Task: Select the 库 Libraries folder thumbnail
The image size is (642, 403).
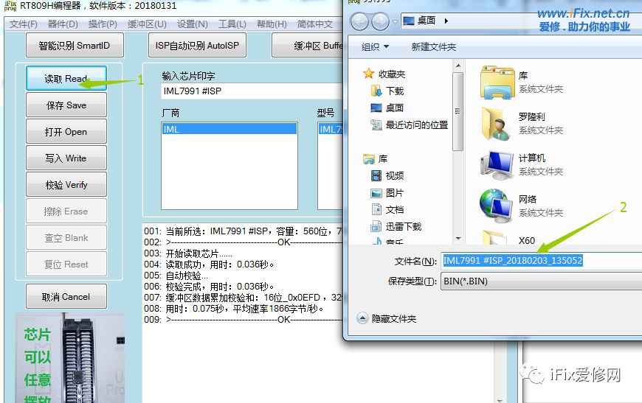Action: coord(497,83)
